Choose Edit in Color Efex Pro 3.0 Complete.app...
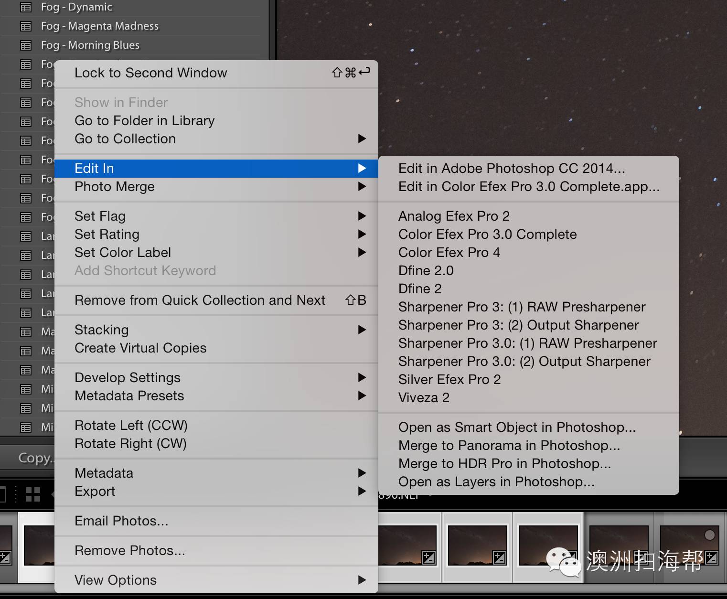The image size is (727, 599). (x=529, y=186)
